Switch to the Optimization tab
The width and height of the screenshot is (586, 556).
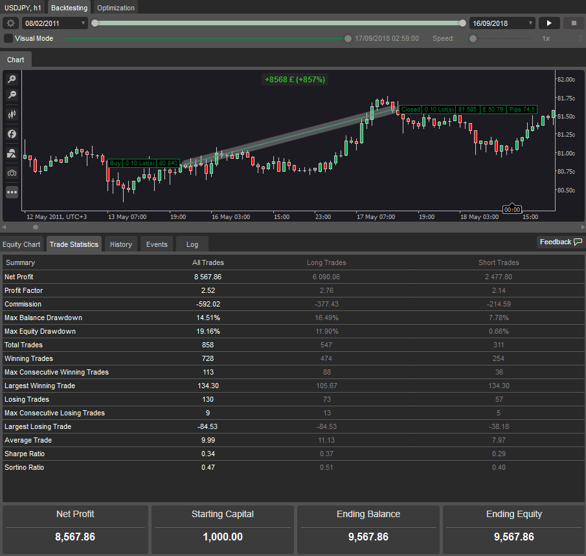pos(115,8)
